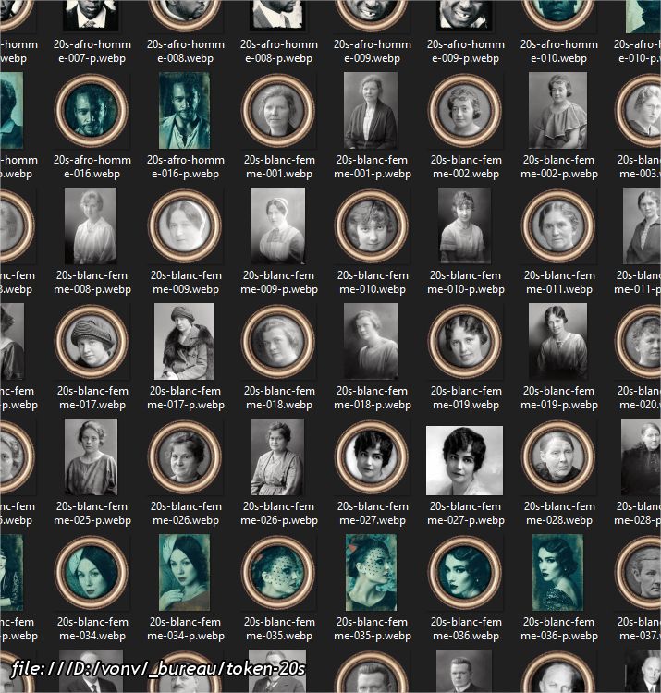Click the 20s-blanc-femme-019.webp token thumbnail
Viewport: 661px width, 693px height.
pyautogui.click(x=465, y=341)
